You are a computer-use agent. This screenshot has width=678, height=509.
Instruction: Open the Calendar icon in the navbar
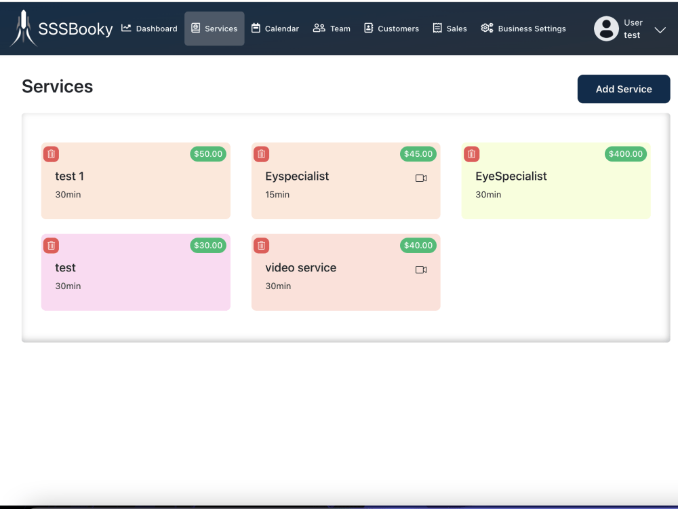point(256,28)
